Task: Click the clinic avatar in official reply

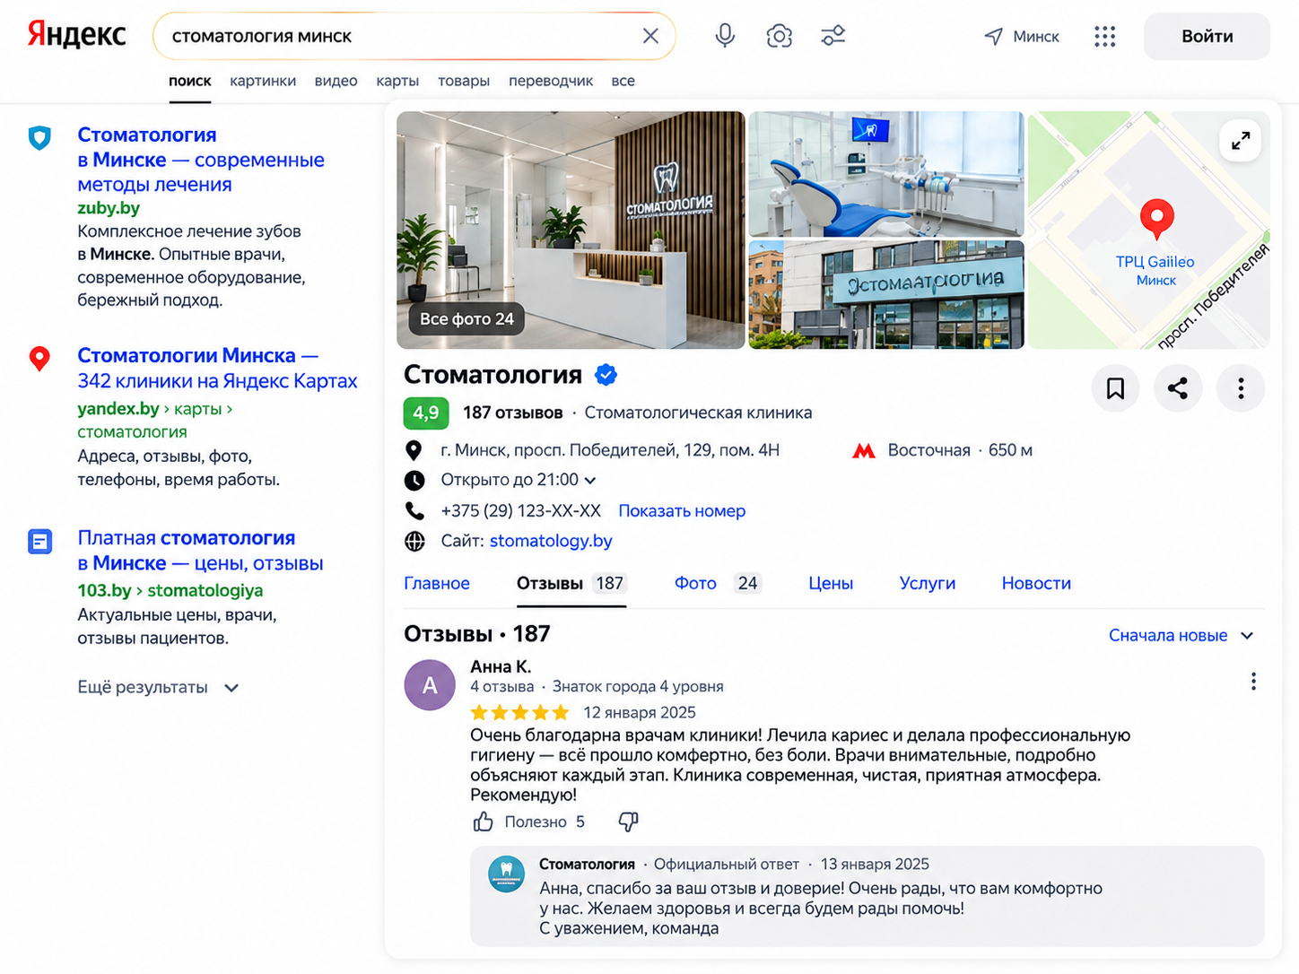Action: click(x=506, y=874)
